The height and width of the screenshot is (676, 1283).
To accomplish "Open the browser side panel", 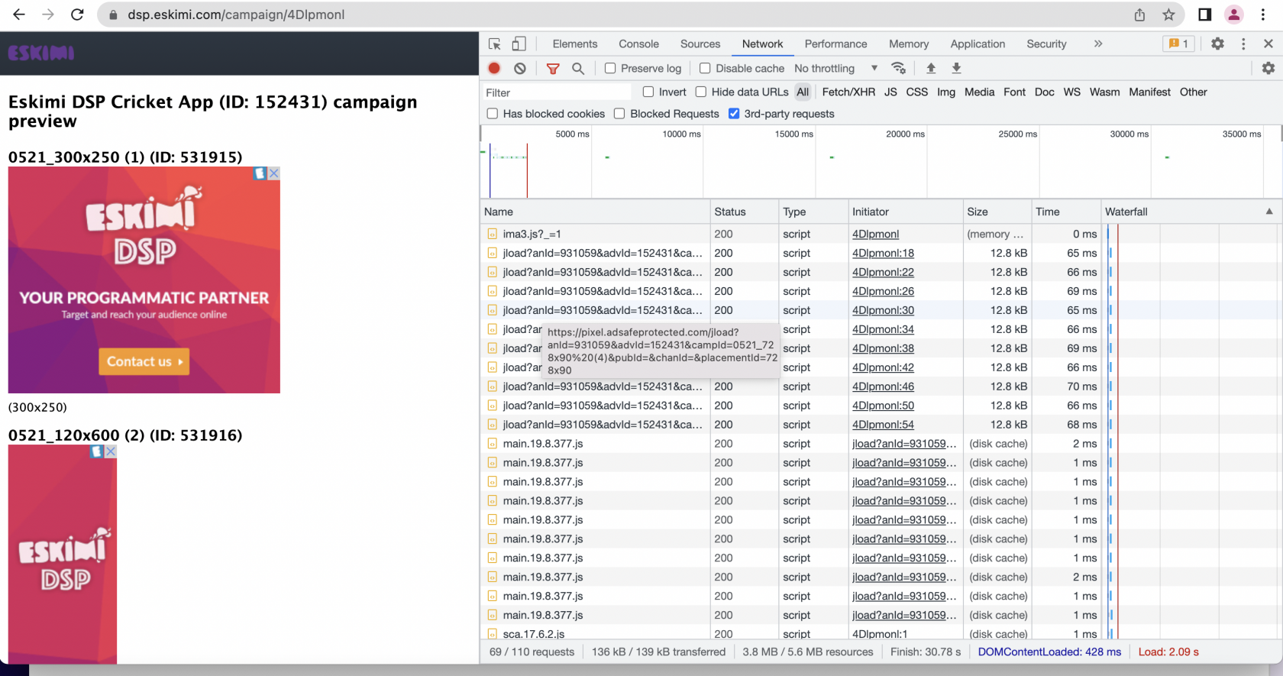I will coord(1205,15).
